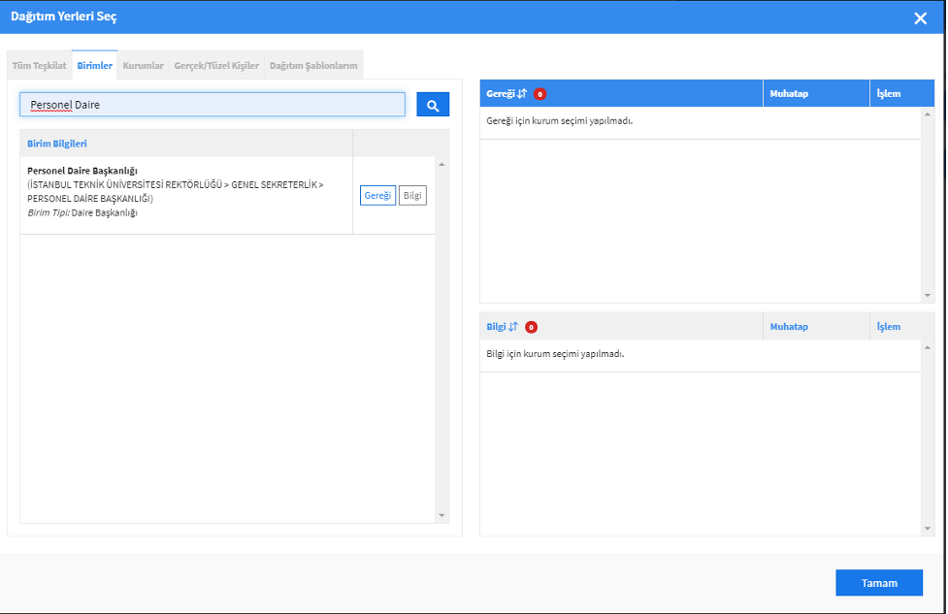The width and height of the screenshot is (948, 614).
Task: Close the Dağıtım Yerleri Seç dialog
Action: [920, 18]
